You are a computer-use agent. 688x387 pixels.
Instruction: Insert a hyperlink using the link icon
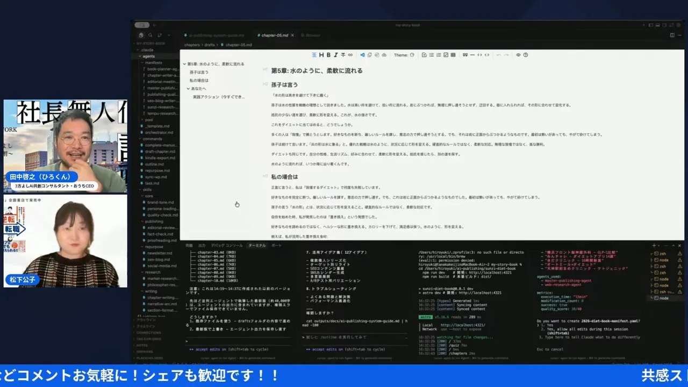coord(350,55)
